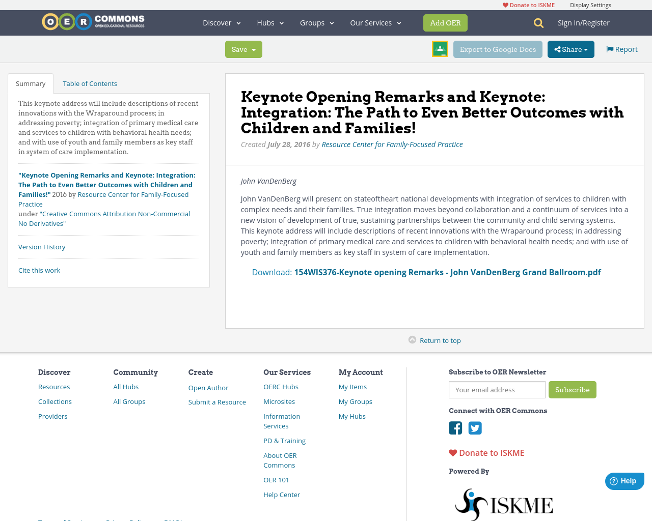Image resolution: width=652 pixels, height=521 pixels.
Task: Click the Google Classroom share icon
Action: (440, 49)
